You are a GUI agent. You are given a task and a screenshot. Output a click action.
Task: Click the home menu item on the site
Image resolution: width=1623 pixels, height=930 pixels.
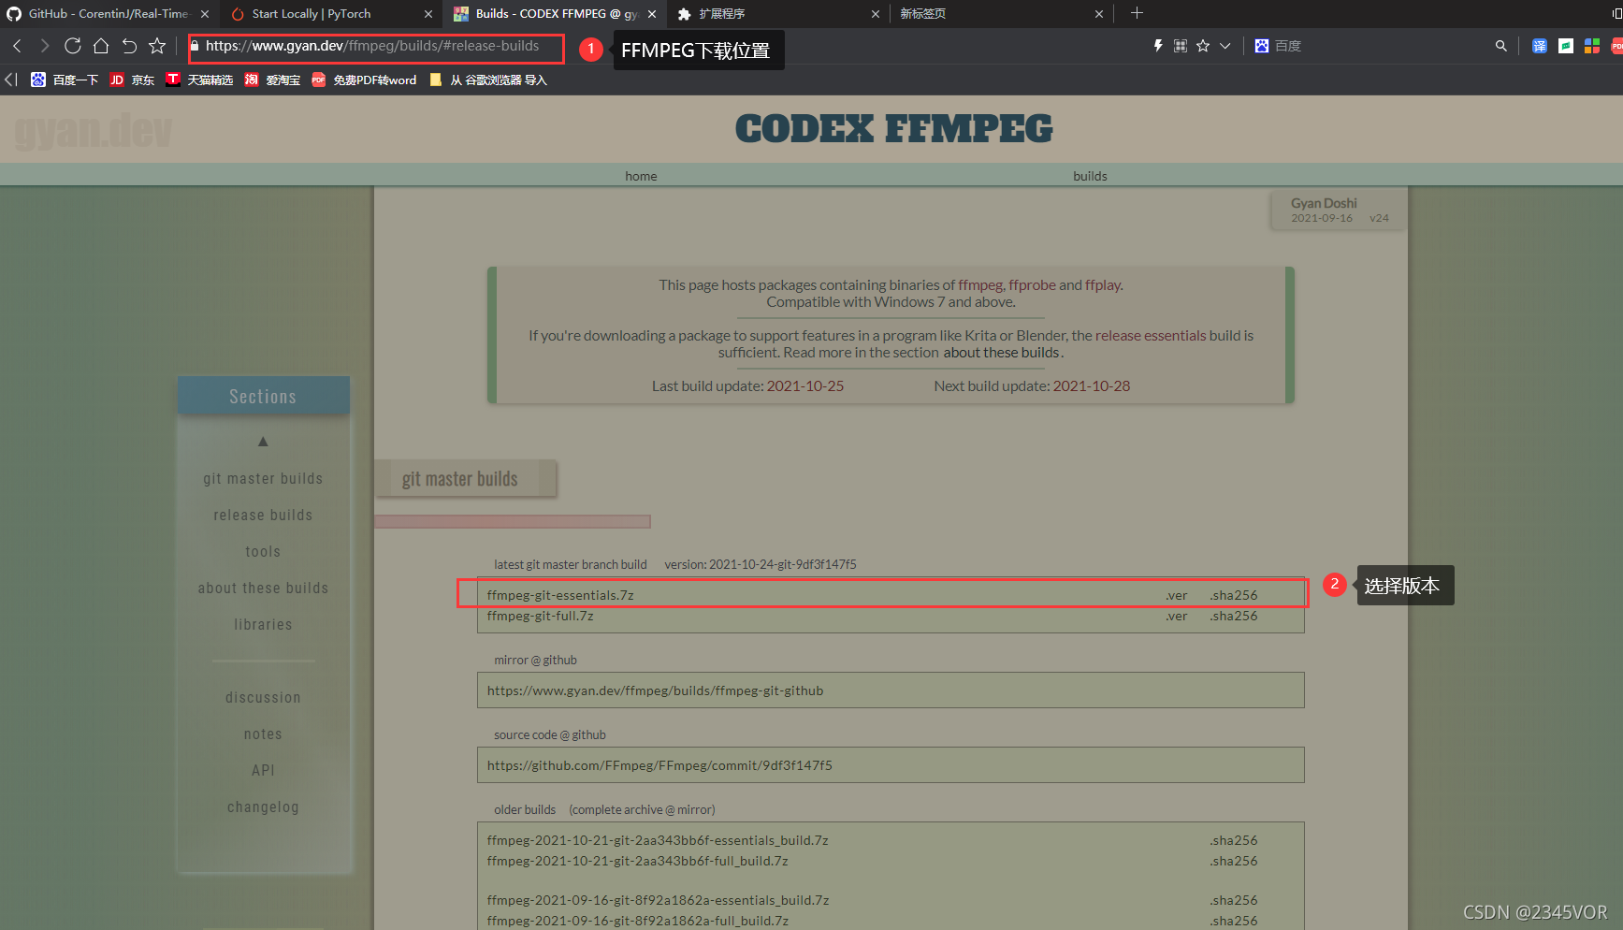(641, 176)
